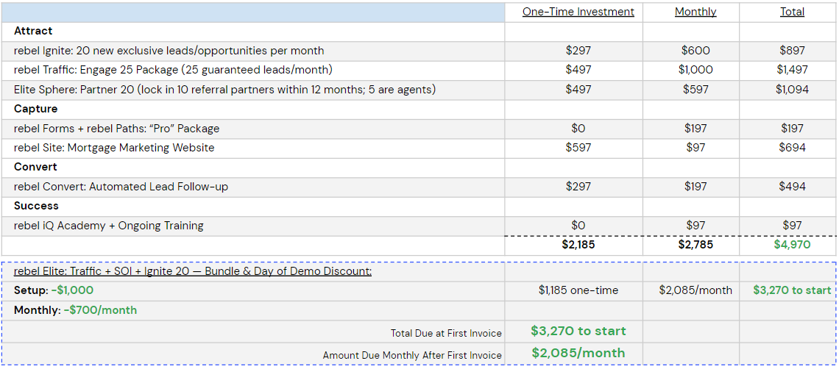The height and width of the screenshot is (369, 839).
Task: Click the Convert section heading
Action: click(x=35, y=167)
